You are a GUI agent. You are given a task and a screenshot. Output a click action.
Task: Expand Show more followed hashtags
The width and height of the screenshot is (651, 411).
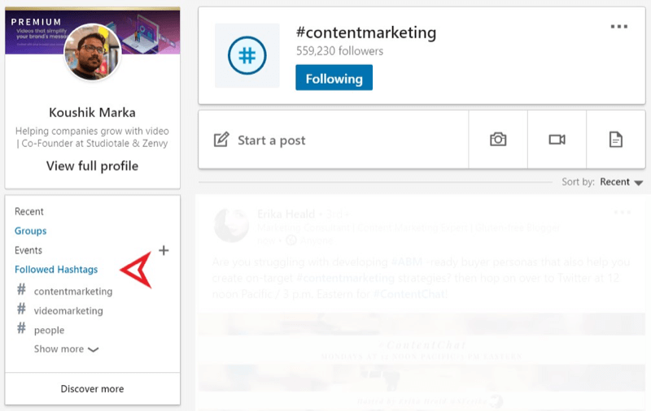point(67,348)
